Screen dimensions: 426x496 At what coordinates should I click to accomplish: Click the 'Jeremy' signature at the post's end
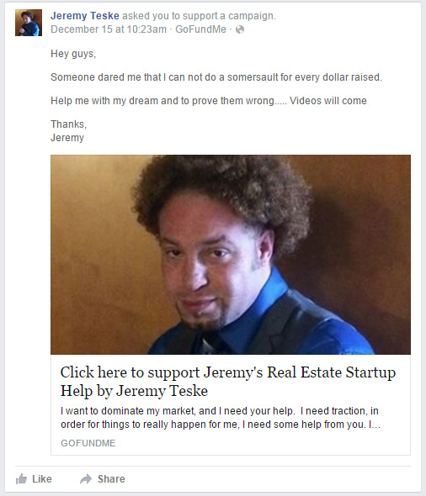[67, 138]
